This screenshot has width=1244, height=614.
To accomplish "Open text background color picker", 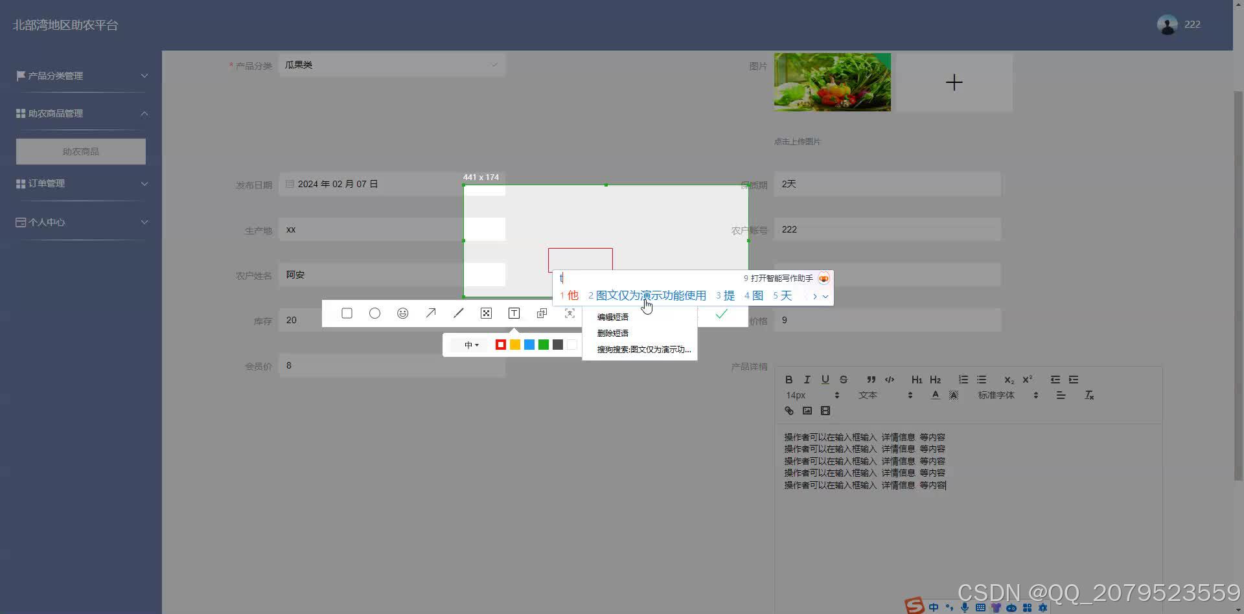I will point(953,395).
